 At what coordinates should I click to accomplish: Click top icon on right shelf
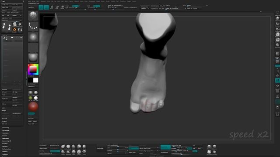pyautogui.click(x=277, y=13)
